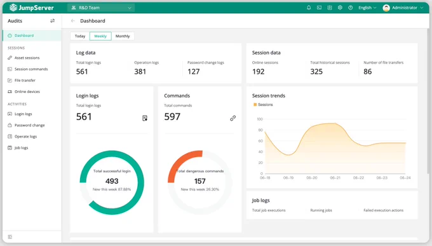This screenshot has height=246, width=432.
Task: Click the Running jobs label
Action: [x=321, y=210]
